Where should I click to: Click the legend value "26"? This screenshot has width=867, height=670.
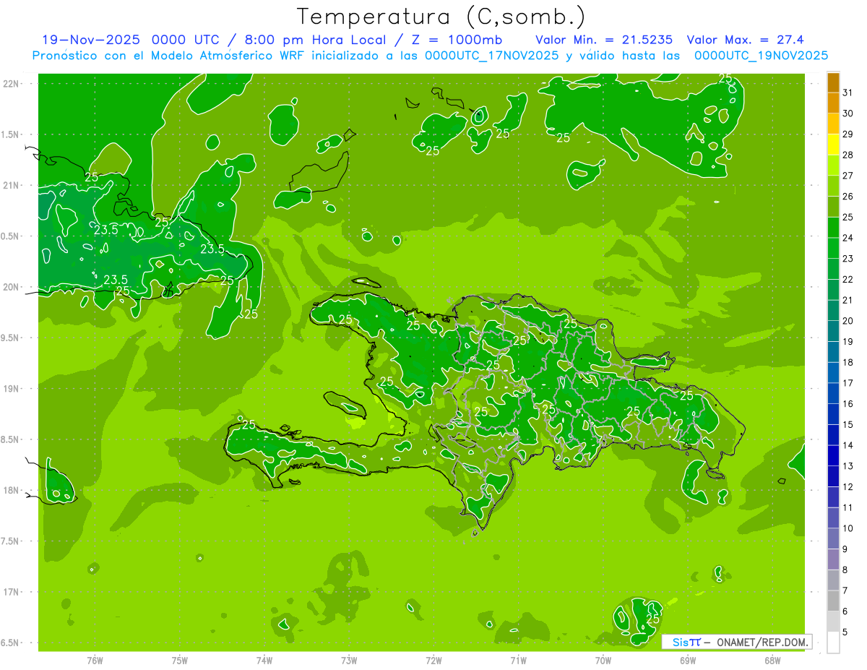coord(848,196)
